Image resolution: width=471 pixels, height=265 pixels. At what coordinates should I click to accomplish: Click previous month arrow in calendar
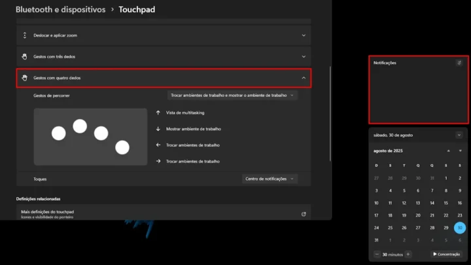(448, 150)
